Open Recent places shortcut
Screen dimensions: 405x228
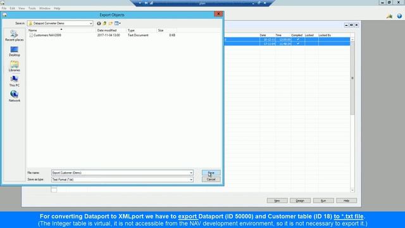(x=14, y=35)
